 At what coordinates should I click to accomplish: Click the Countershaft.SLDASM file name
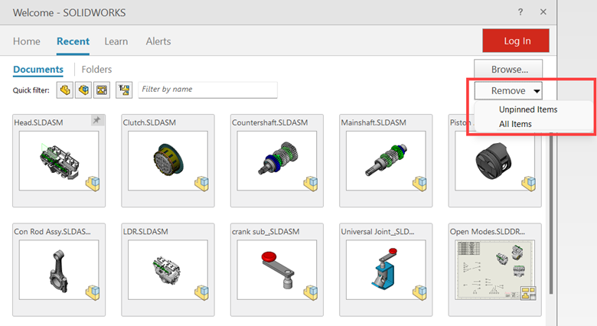pos(269,122)
